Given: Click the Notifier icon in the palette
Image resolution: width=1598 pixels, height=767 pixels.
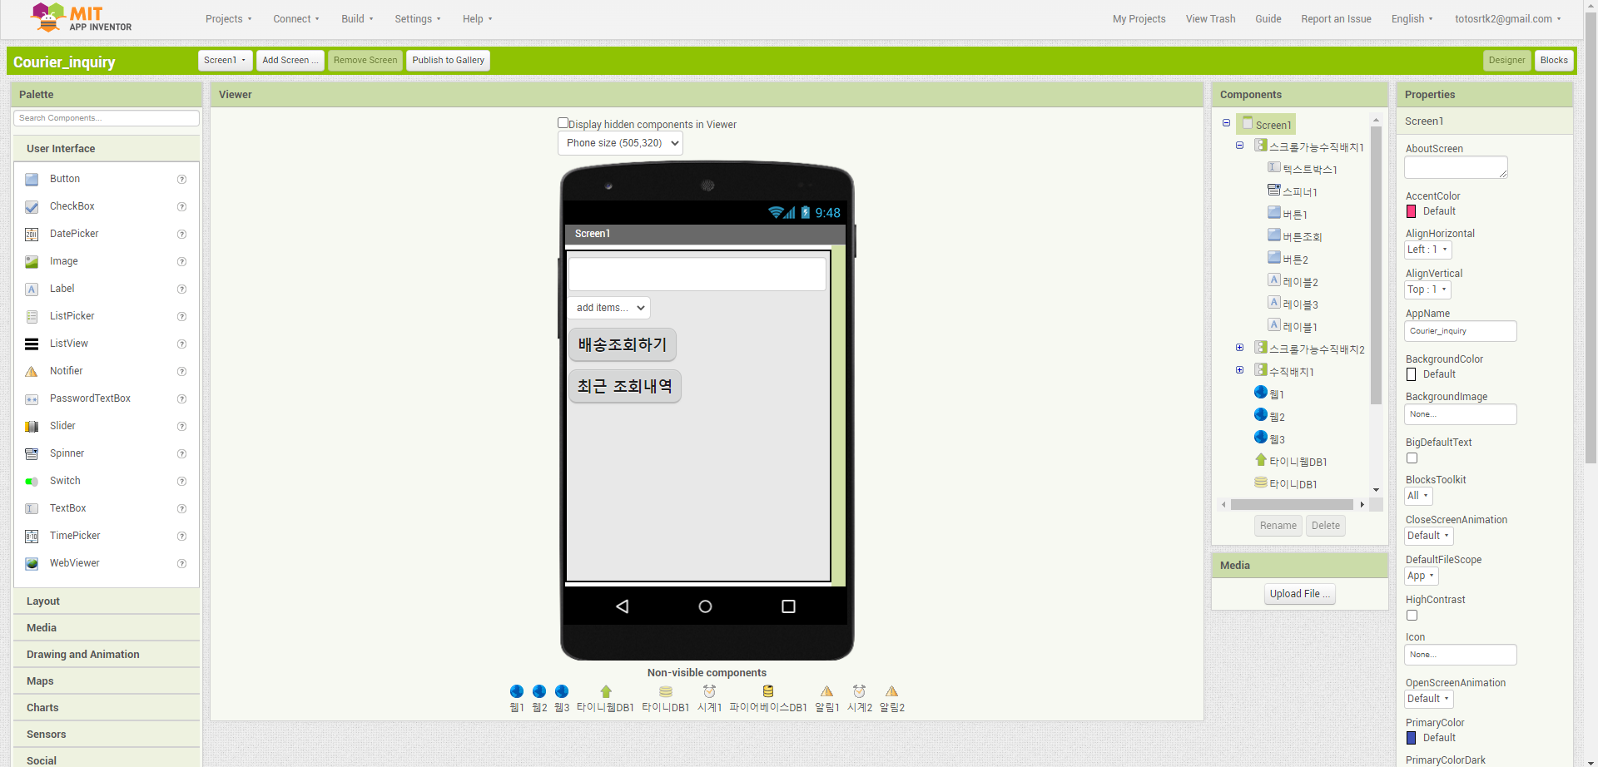Looking at the screenshot, I should 32,371.
